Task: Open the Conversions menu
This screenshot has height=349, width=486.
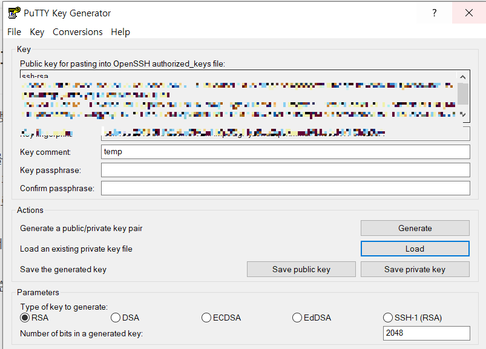Action: click(77, 32)
